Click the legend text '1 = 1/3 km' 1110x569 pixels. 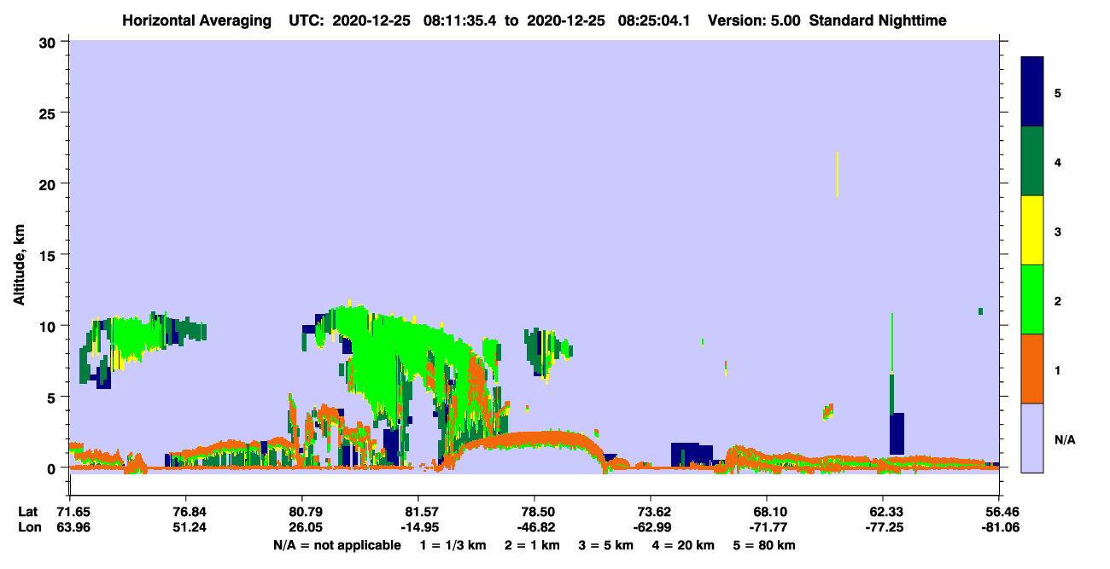[453, 545]
